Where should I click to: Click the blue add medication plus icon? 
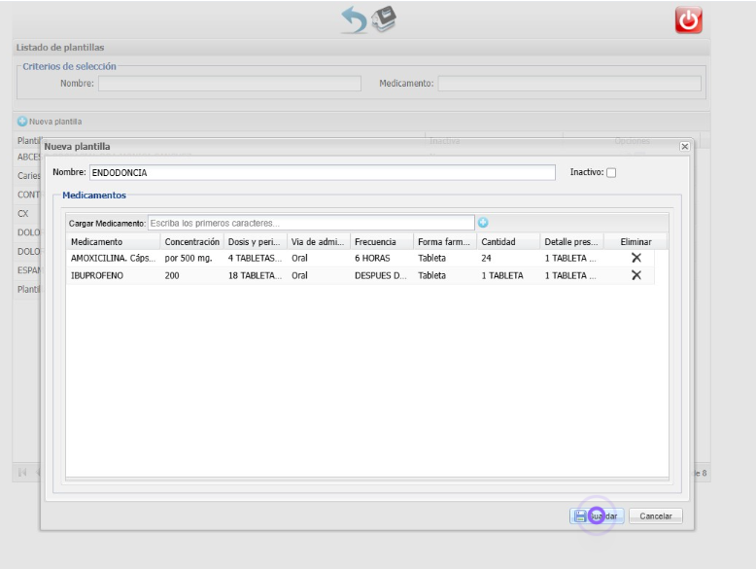coord(483,223)
